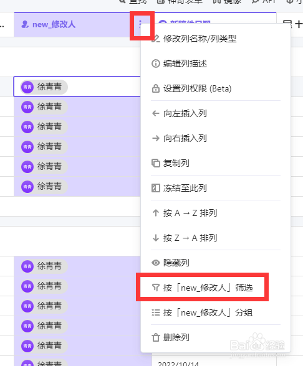Click the trash icon to delete column
Screen dimensions: 303x366
click(x=156, y=337)
